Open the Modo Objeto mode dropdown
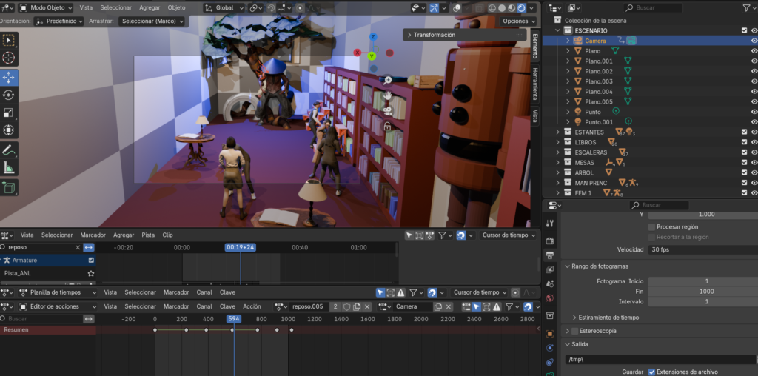Screen dimensions: 758x376 pyautogui.click(x=45, y=7)
